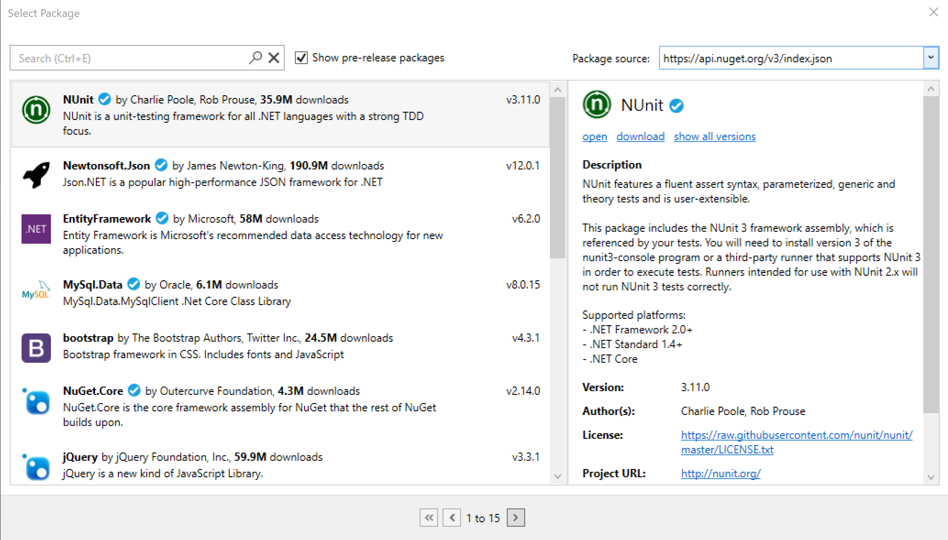Click the jQuery package icon
The width and height of the screenshot is (948, 540).
[x=36, y=467]
